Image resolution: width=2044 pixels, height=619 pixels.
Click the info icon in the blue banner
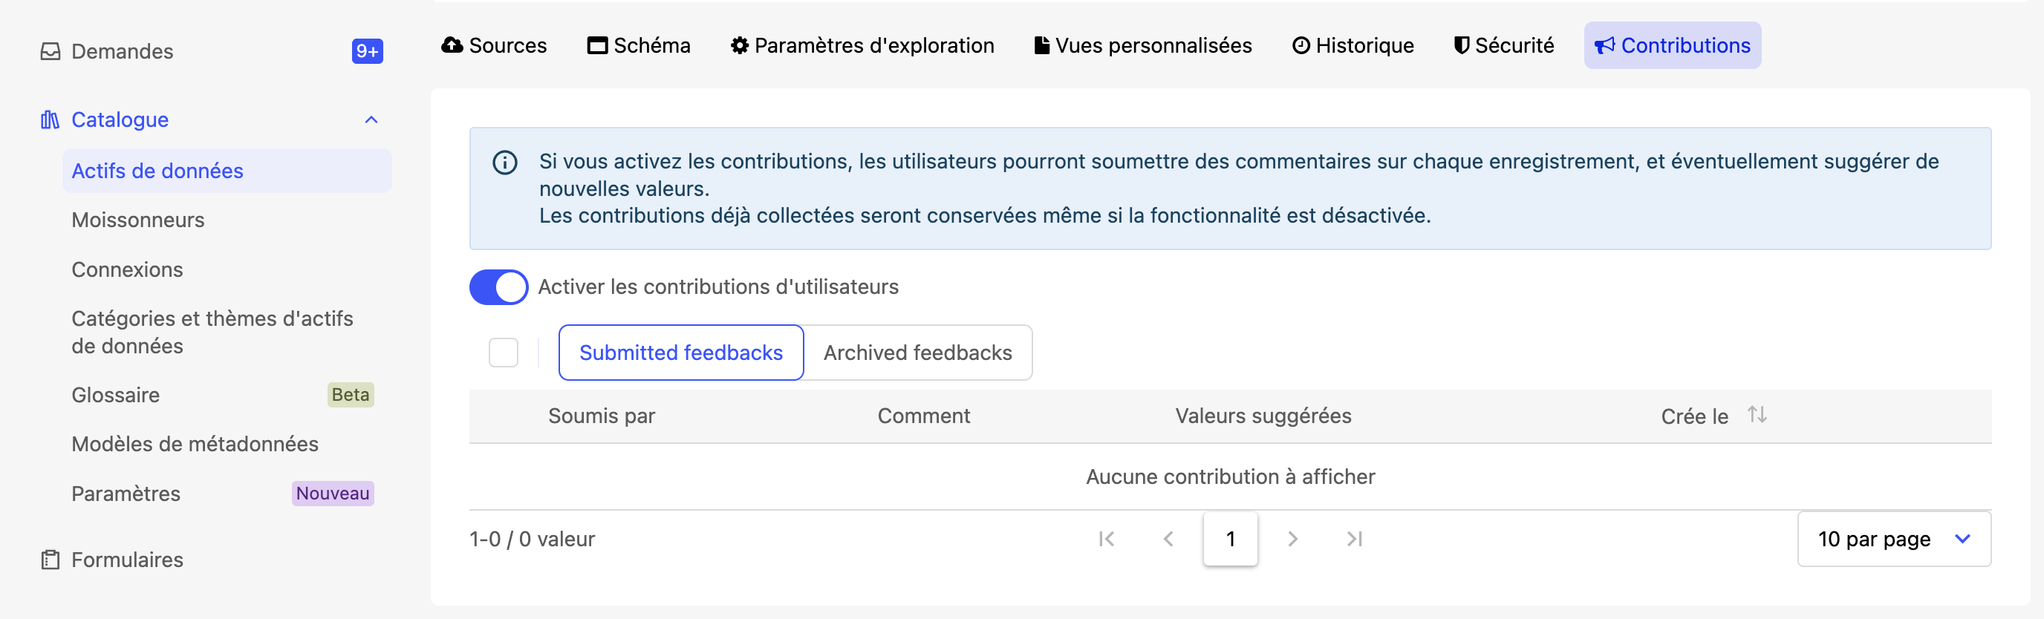coord(504,163)
